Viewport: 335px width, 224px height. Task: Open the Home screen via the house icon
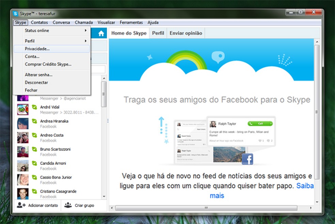point(102,33)
